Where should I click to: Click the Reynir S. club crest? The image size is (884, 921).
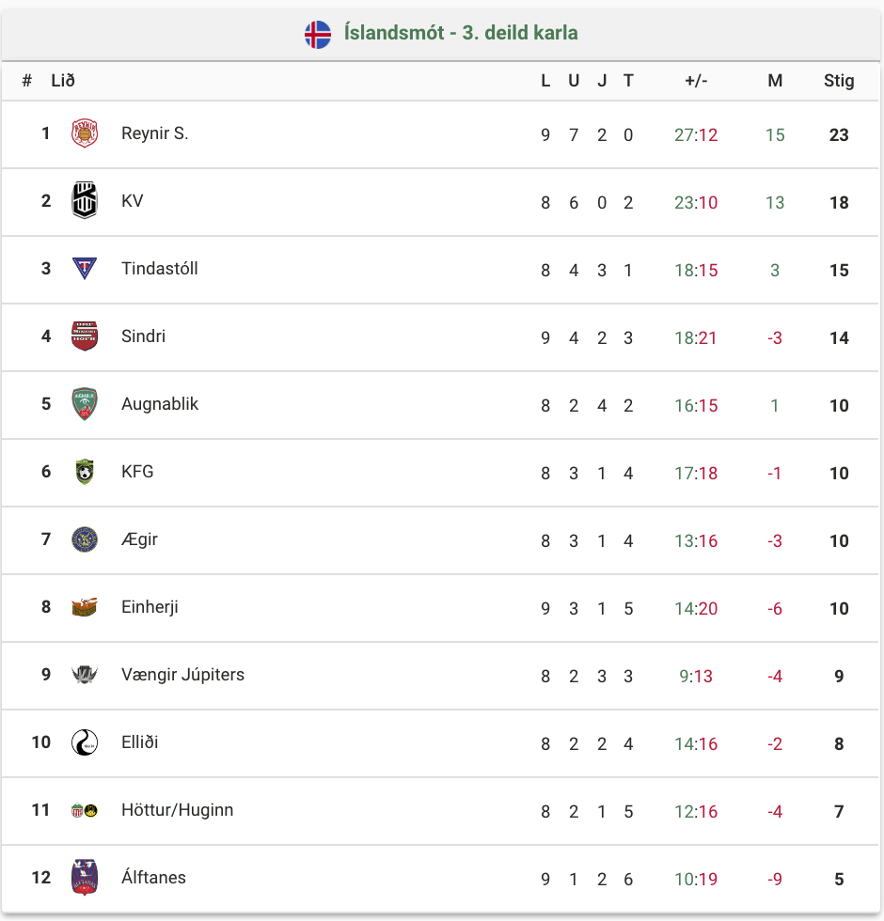coord(84,133)
